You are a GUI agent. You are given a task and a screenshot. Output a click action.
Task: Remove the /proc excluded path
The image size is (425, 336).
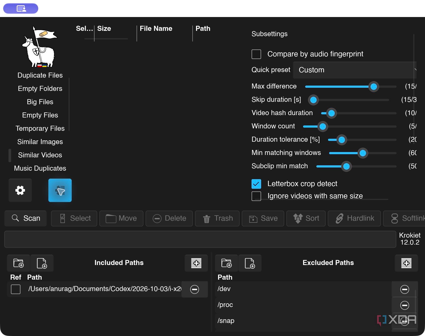point(405,305)
